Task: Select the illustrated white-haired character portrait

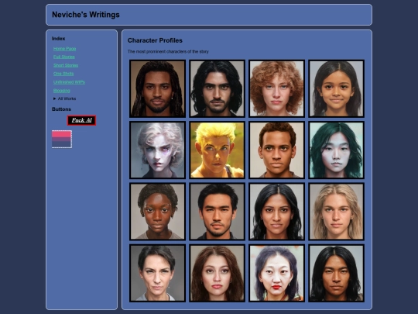Action: pyautogui.click(x=158, y=150)
